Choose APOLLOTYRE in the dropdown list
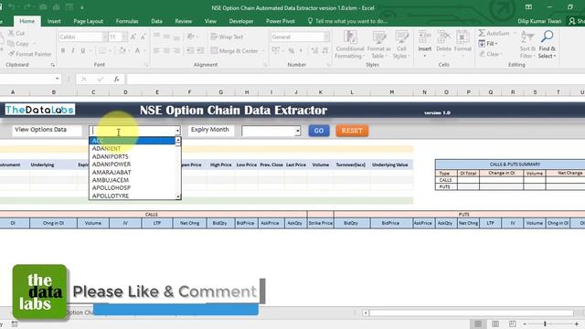This screenshot has width=585, height=329. click(x=132, y=196)
